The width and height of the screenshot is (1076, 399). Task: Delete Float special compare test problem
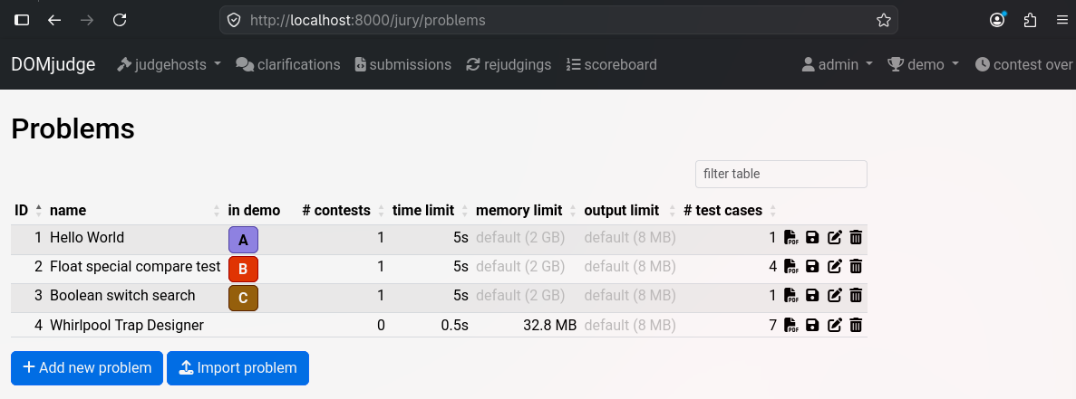(856, 266)
